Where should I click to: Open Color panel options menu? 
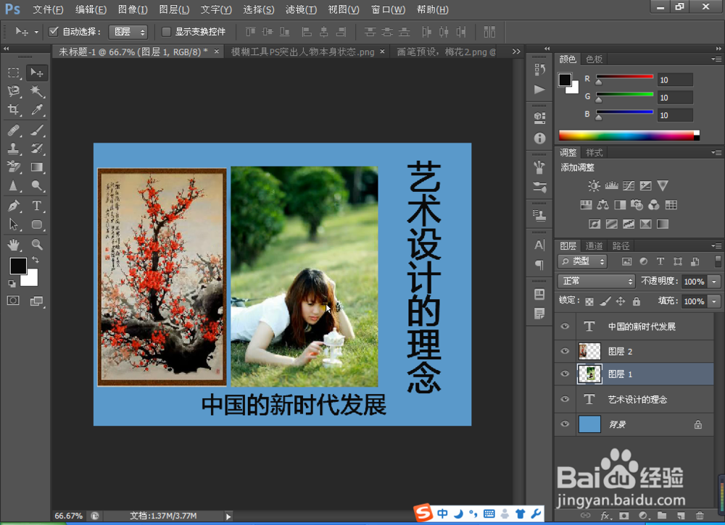[x=716, y=59]
